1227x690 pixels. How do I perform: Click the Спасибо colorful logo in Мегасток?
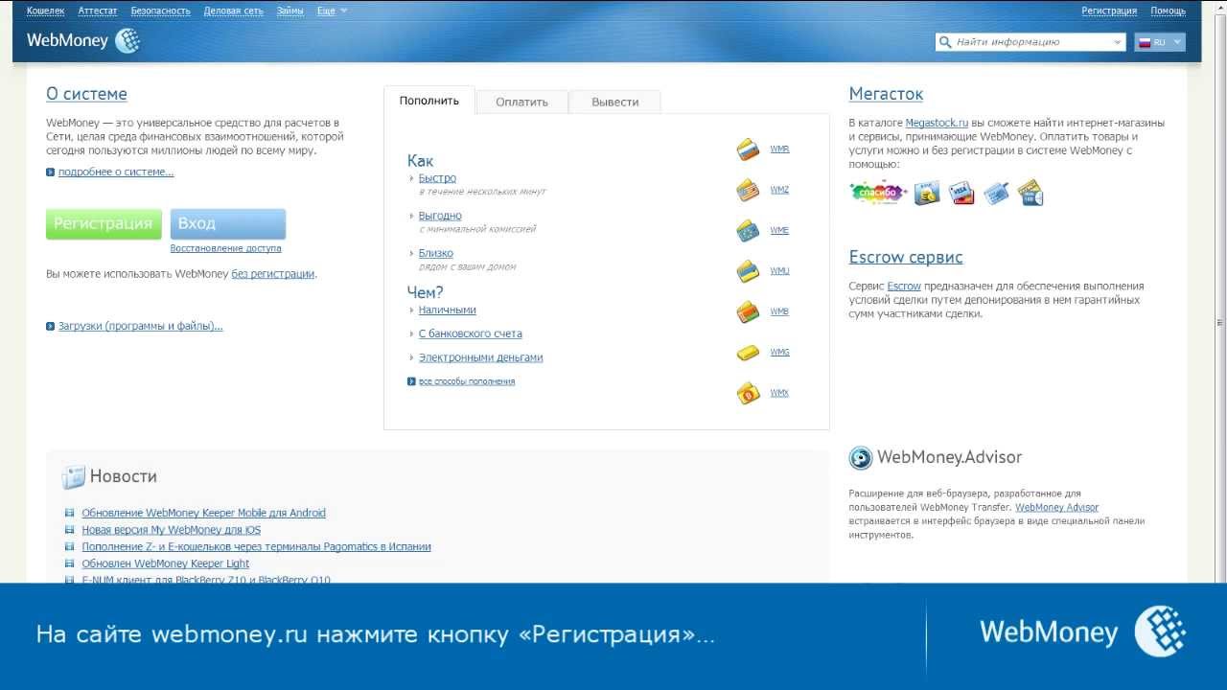[878, 193]
